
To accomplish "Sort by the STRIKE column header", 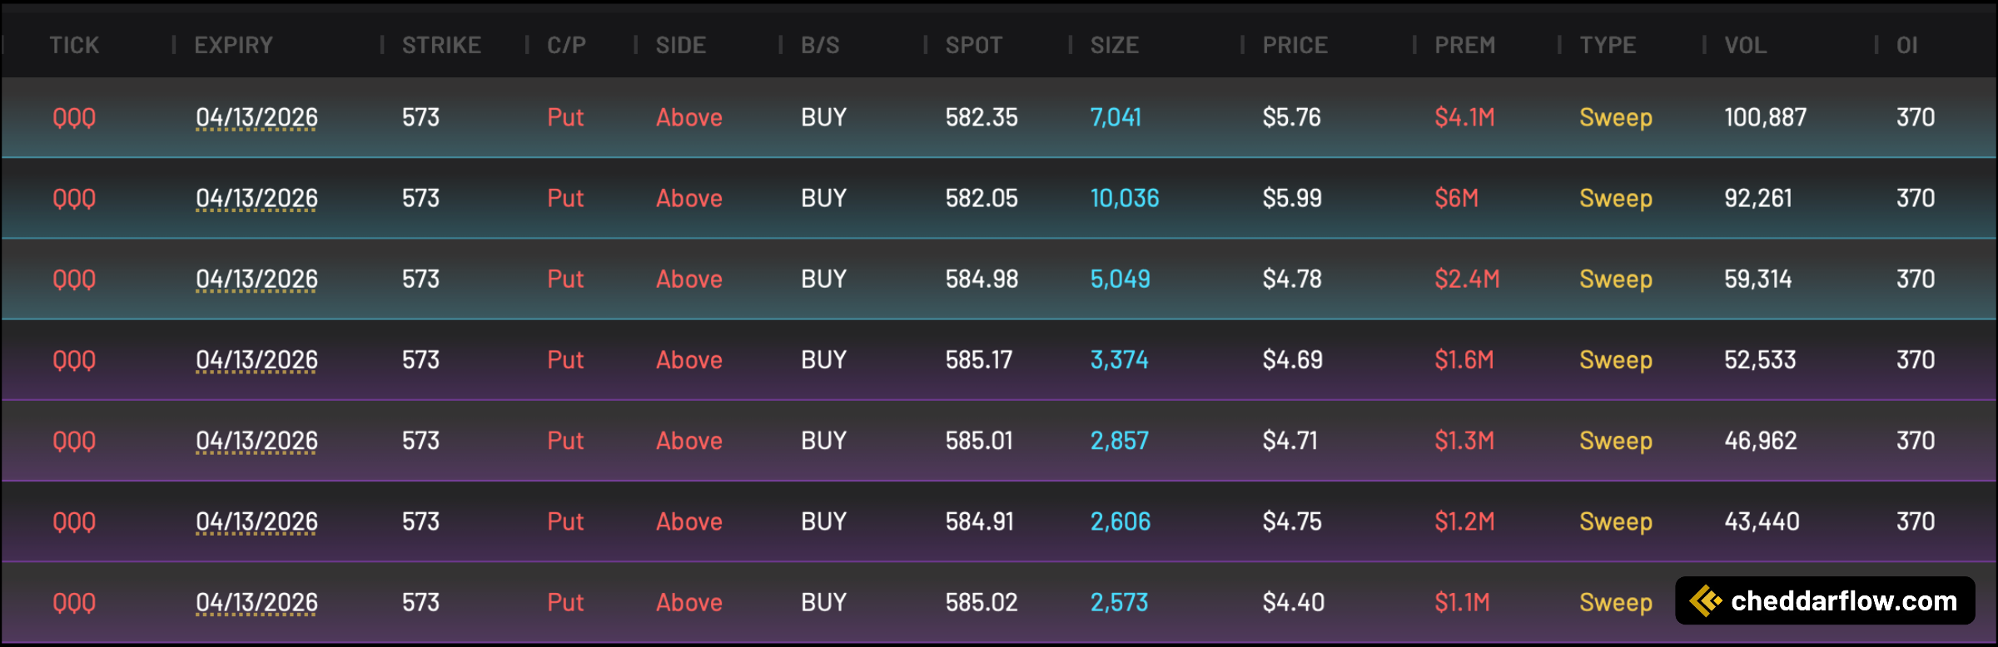I will pos(441,45).
